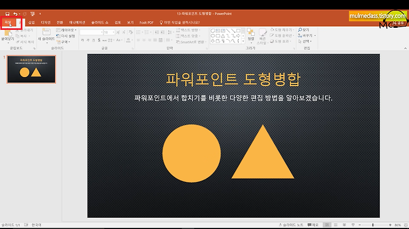The height and width of the screenshot is (229, 409).
Task: Click the increase list level icon
Action: pyautogui.click(x=162, y=32)
